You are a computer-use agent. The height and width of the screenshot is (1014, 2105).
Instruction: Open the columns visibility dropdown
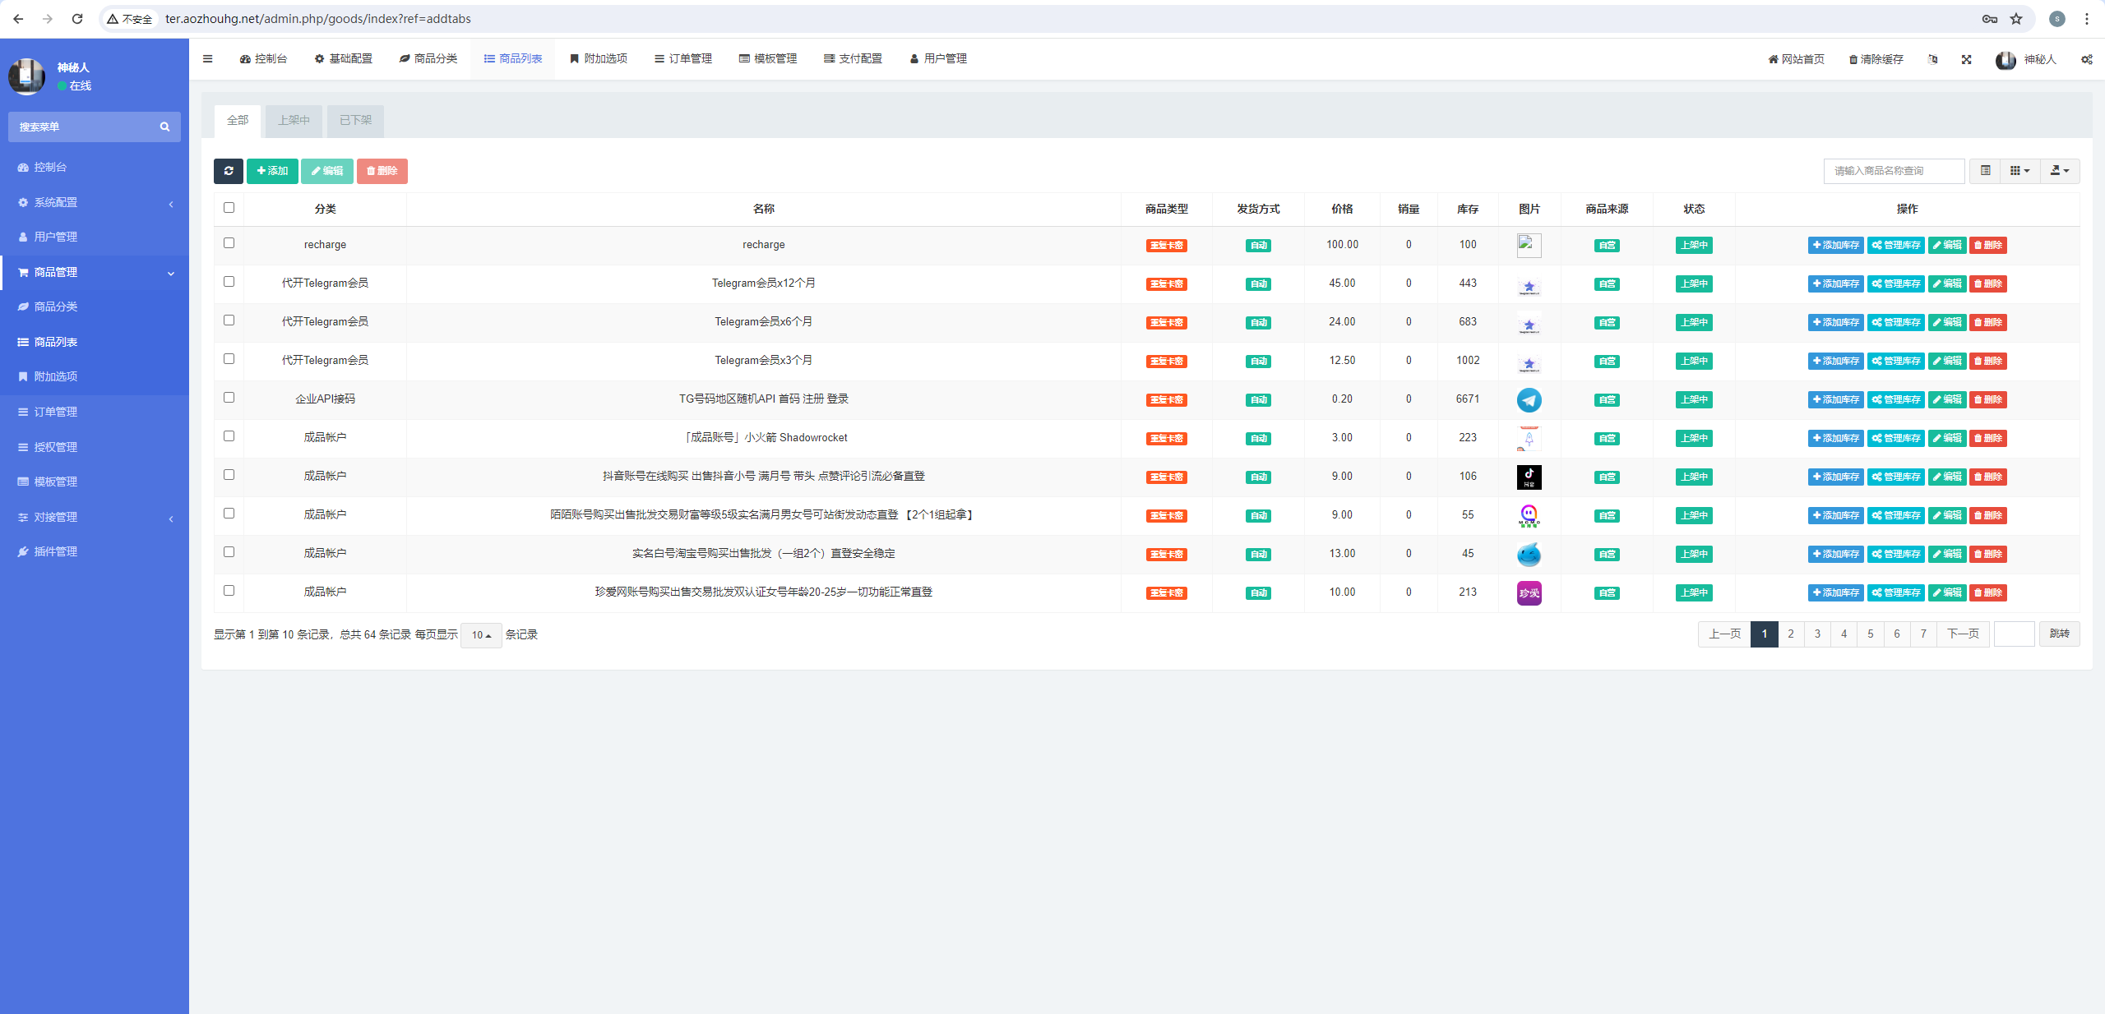click(2019, 171)
